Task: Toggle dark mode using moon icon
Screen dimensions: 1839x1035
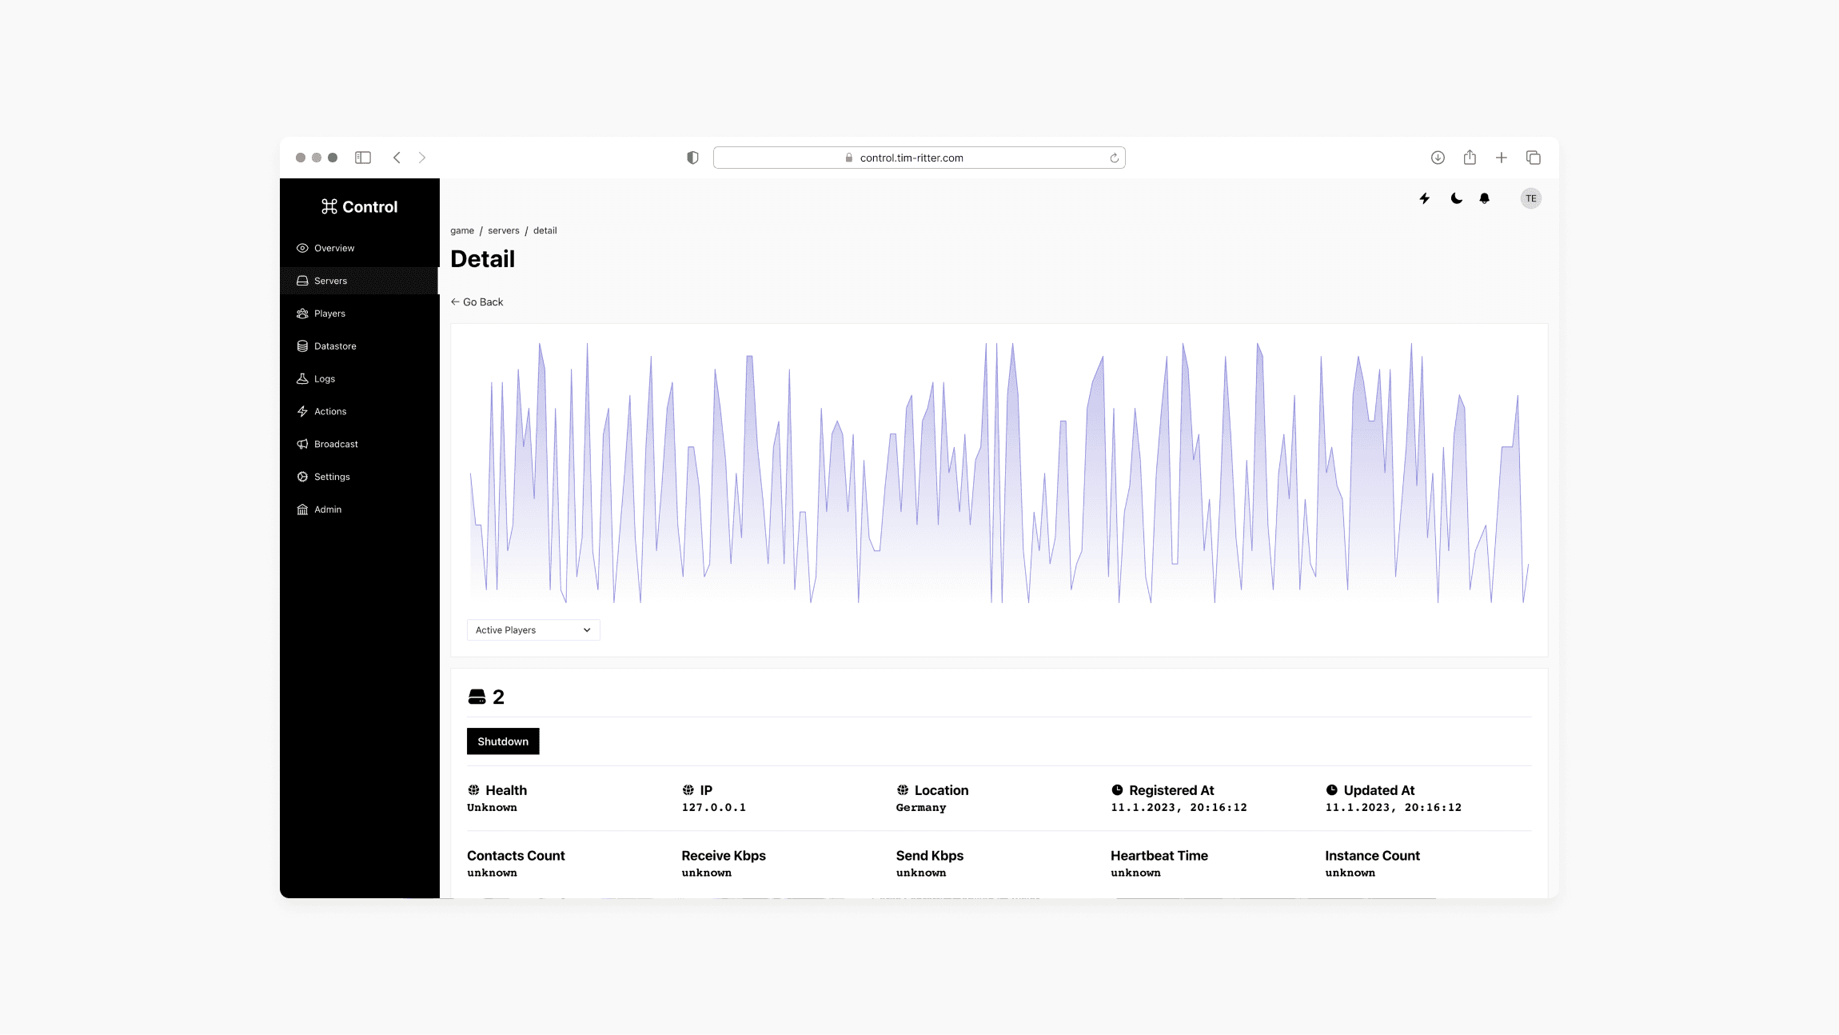Action: (1455, 198)
